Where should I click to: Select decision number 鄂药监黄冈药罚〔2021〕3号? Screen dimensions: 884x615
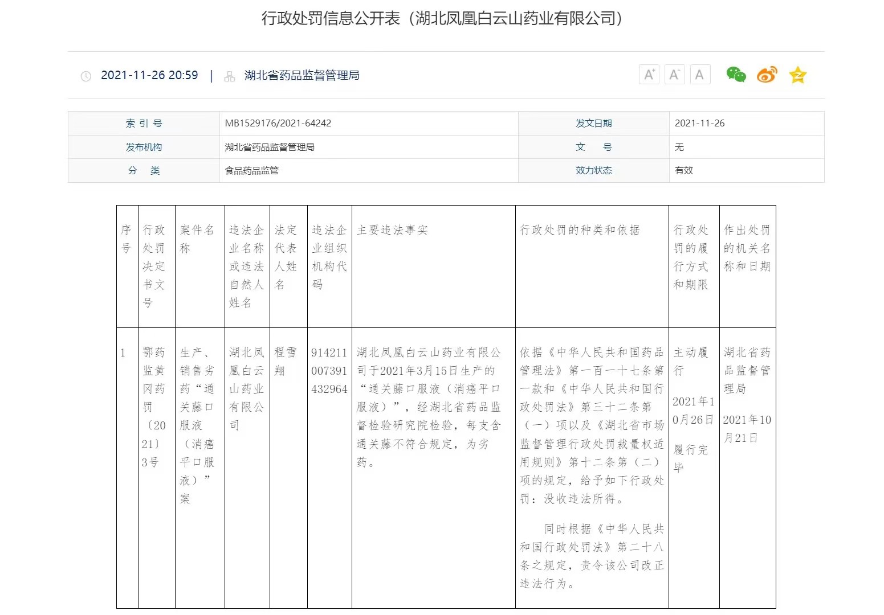pos(154,407)
